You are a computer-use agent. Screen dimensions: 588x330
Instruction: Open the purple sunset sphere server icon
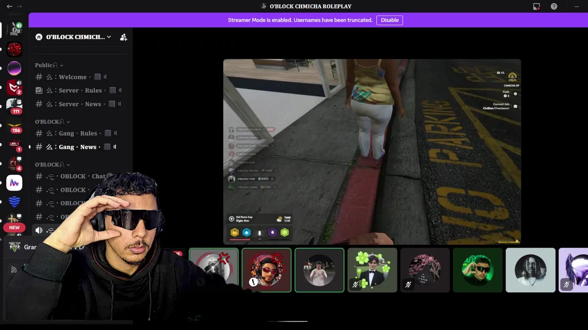(14, 68)
